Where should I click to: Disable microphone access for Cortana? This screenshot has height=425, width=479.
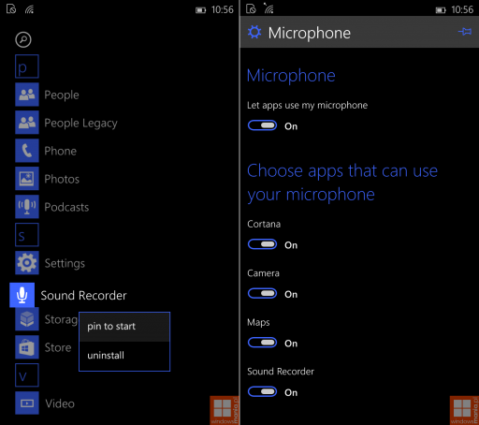pyautogui.click(x=262, y=244)
